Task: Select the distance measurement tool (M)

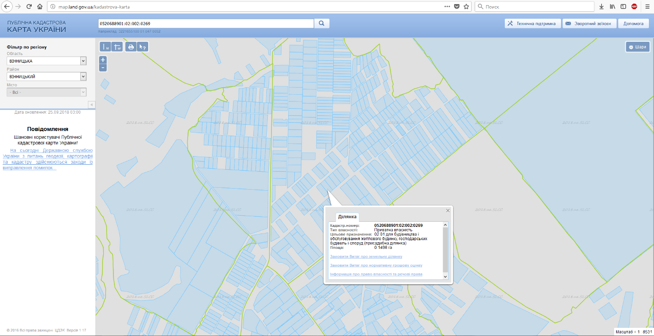Action: (105, 47)
